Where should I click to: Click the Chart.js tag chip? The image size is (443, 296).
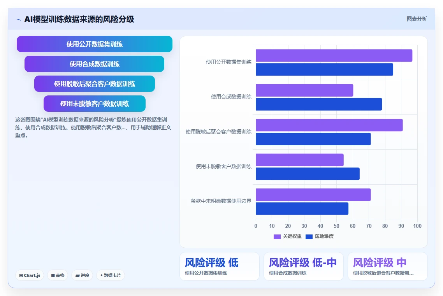(x=30, y=275)
